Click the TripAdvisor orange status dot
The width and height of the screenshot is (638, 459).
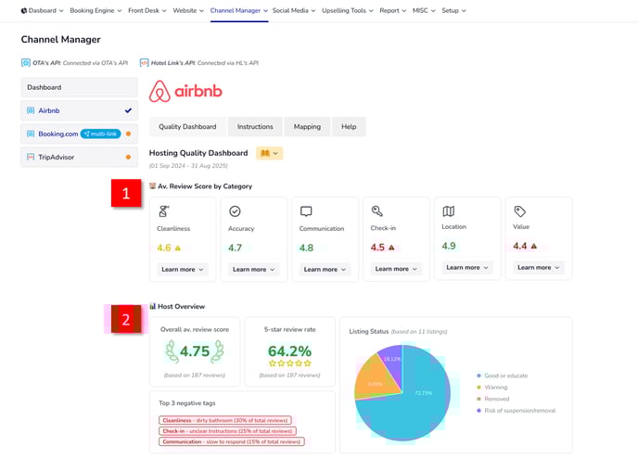[x=128, y=157]
